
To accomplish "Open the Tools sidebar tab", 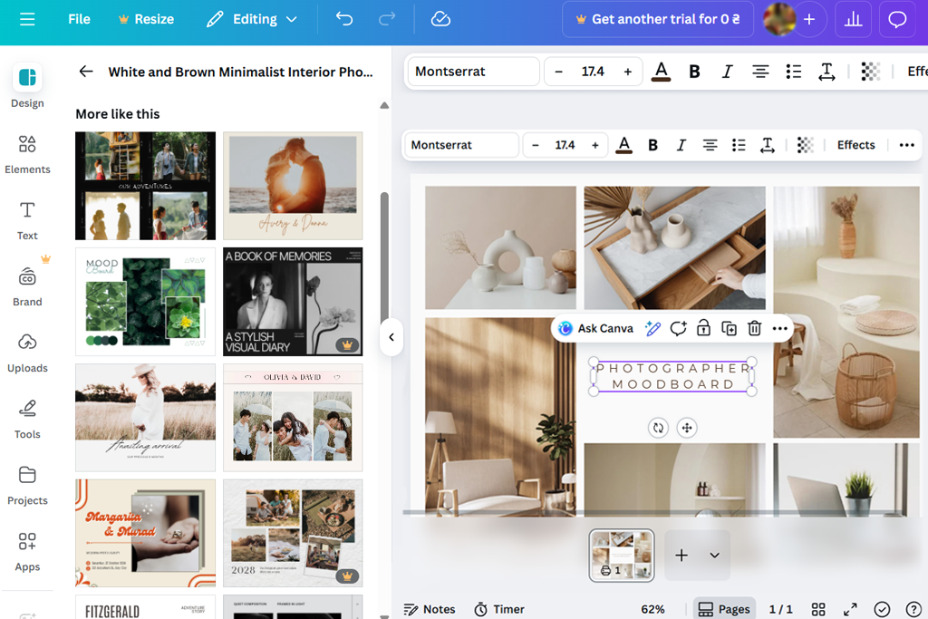I will coord(27,419).
